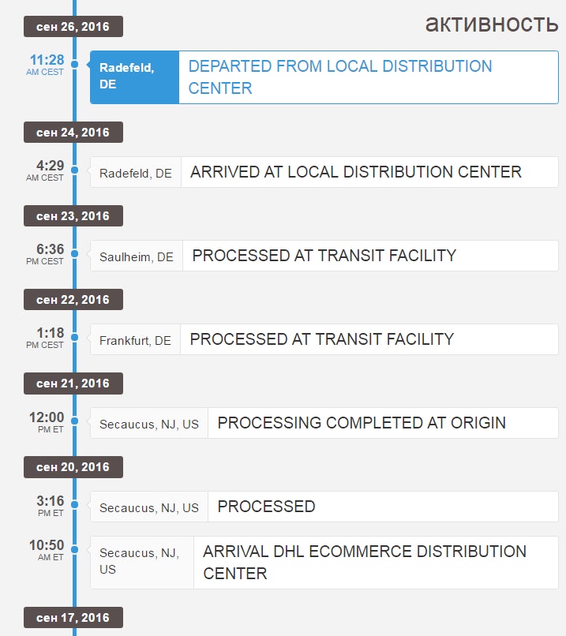Click the 1:18 PM timeline dot
Viewport: 566px width, 636px height.
point(74,337)
